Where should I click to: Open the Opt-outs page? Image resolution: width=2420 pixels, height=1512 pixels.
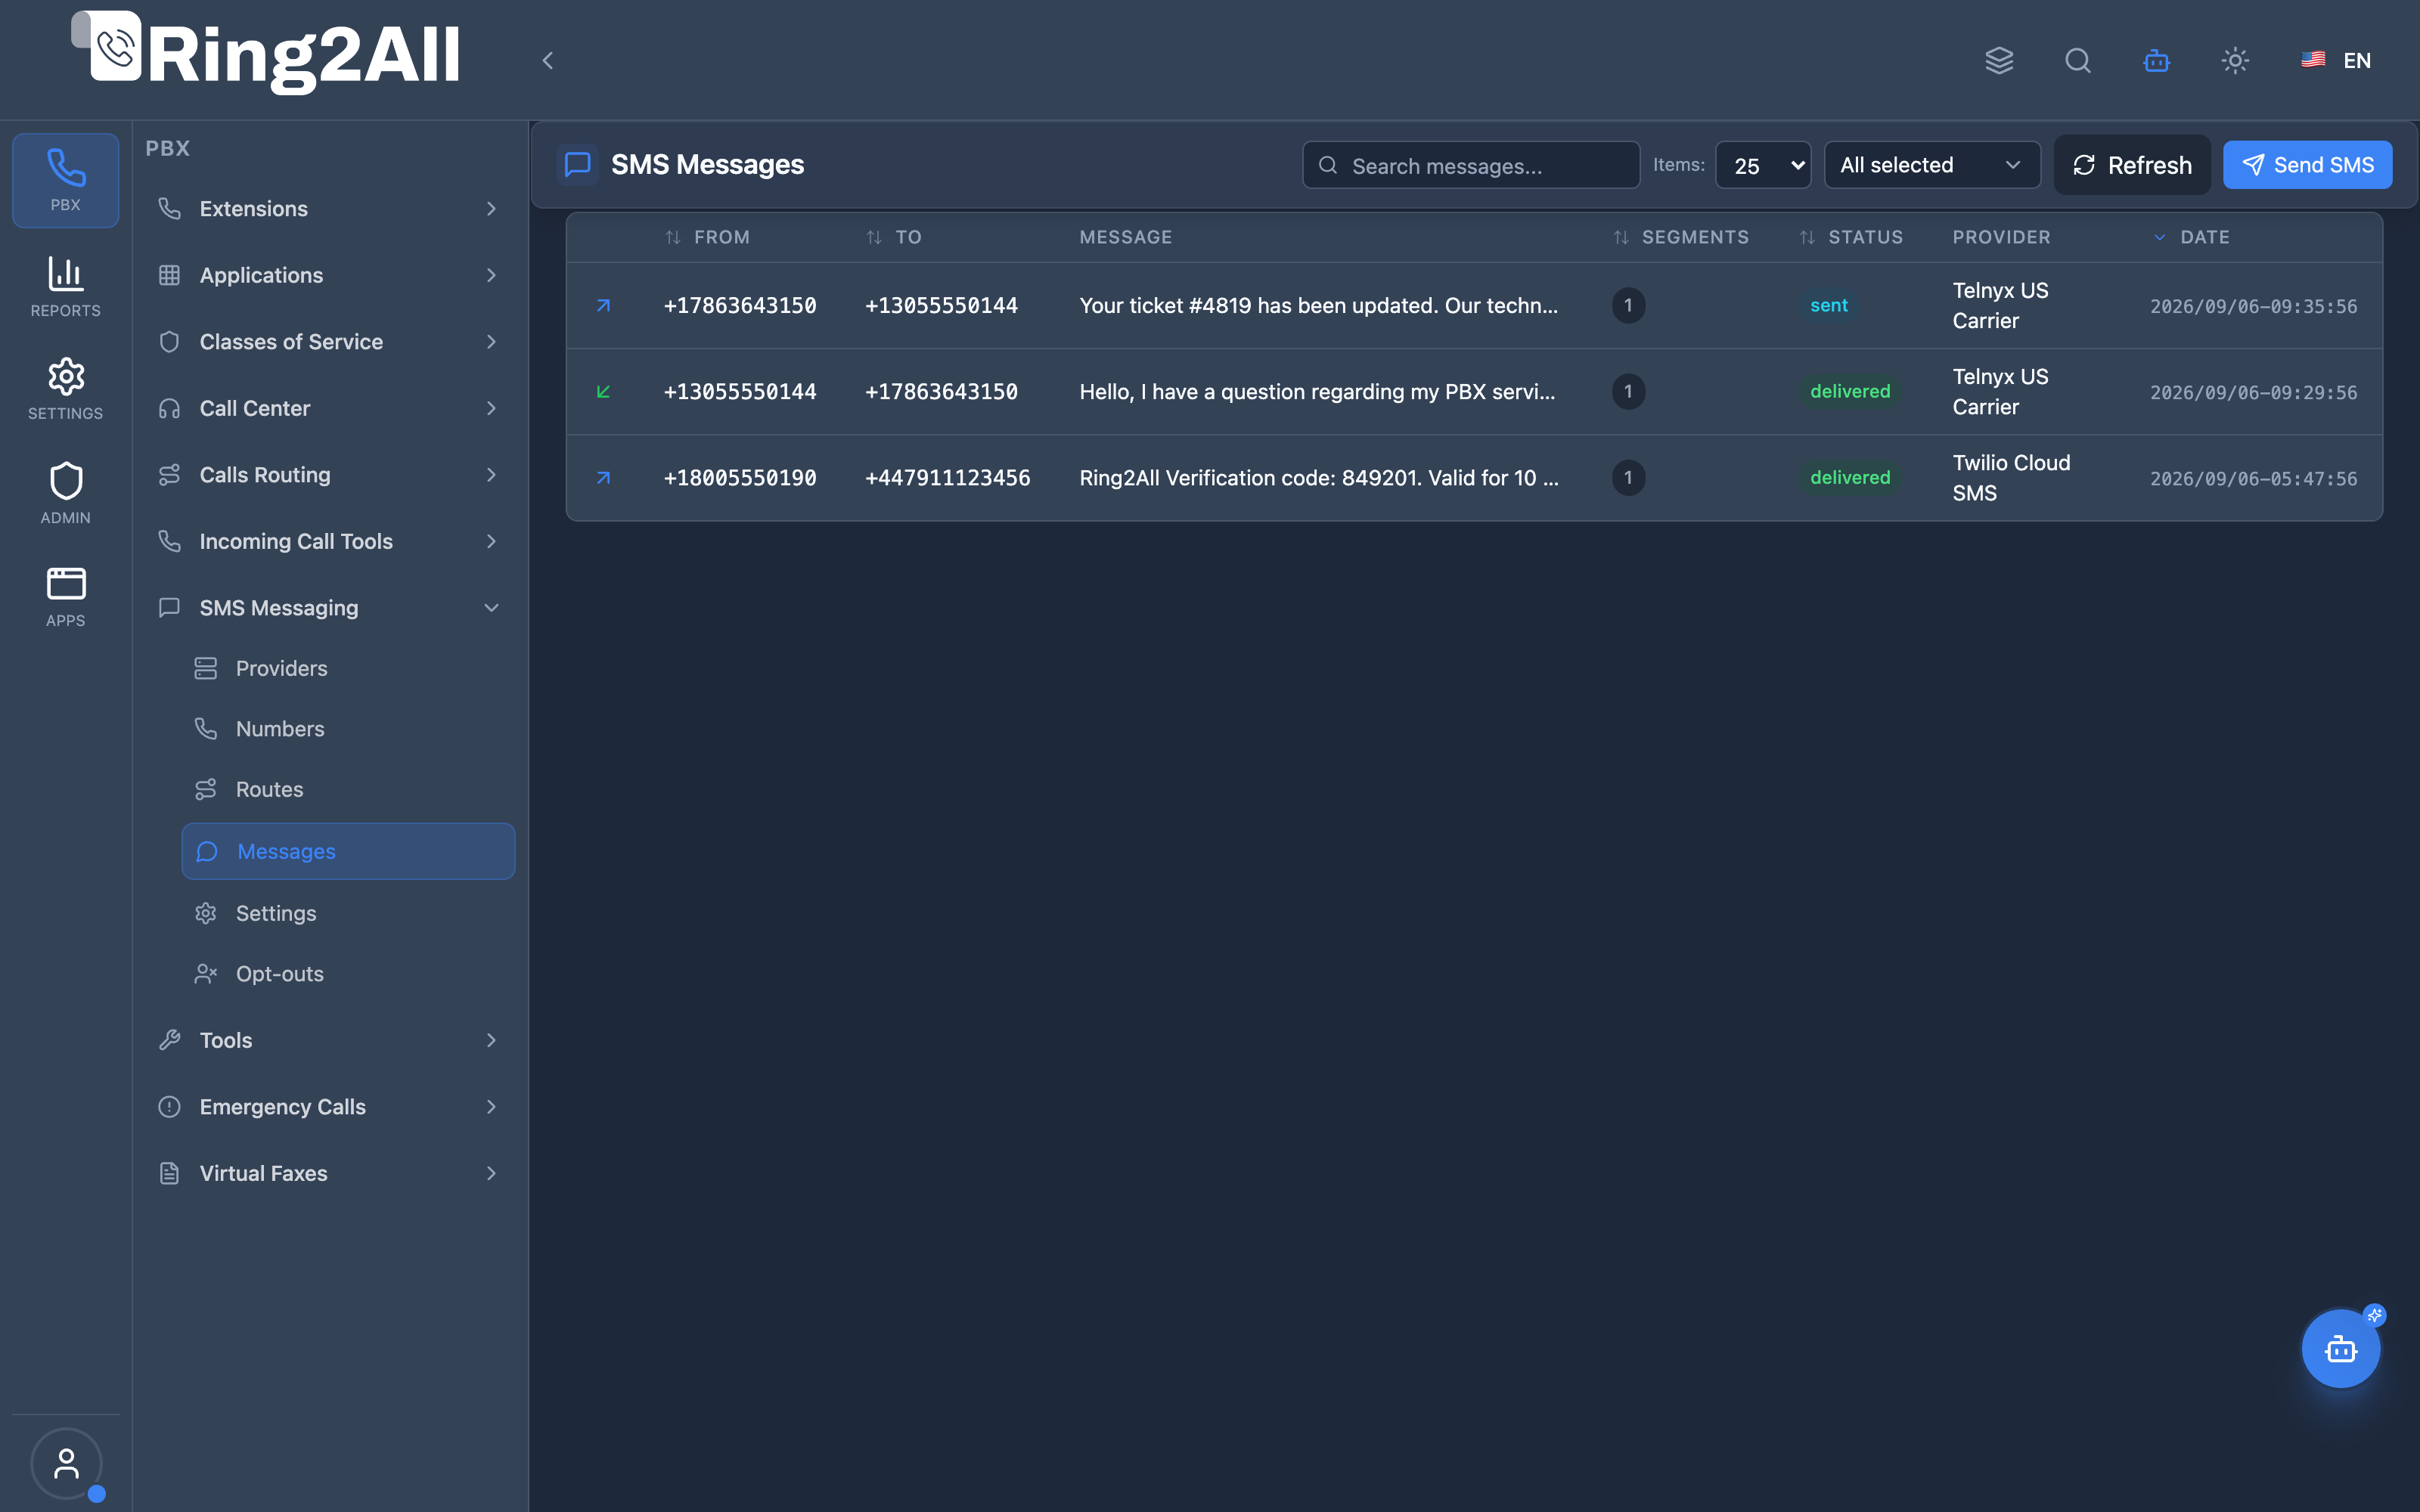point(348,973)
